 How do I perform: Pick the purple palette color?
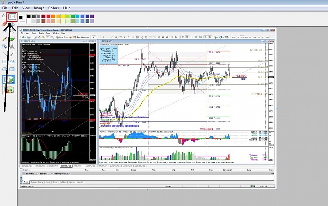tap(92, 16)
